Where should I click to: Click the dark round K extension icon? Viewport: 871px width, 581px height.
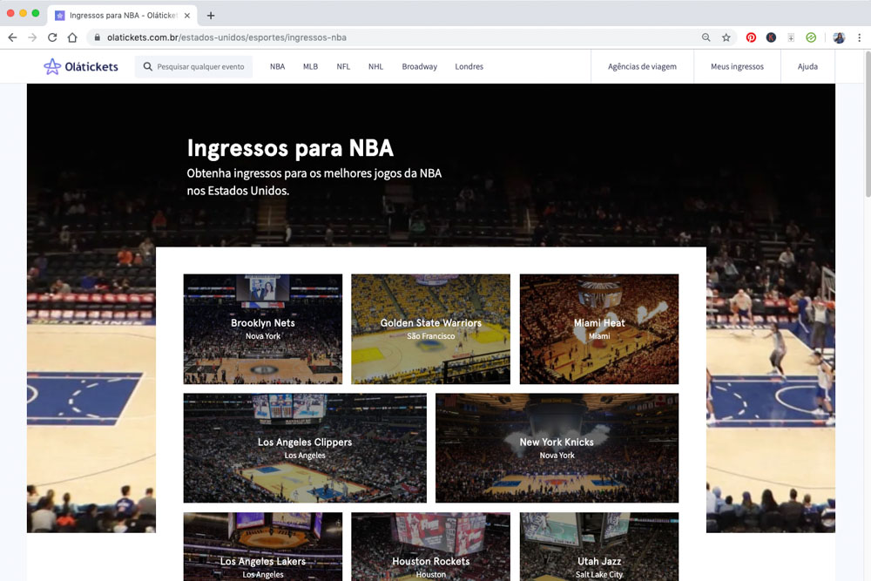click(771, 37)
